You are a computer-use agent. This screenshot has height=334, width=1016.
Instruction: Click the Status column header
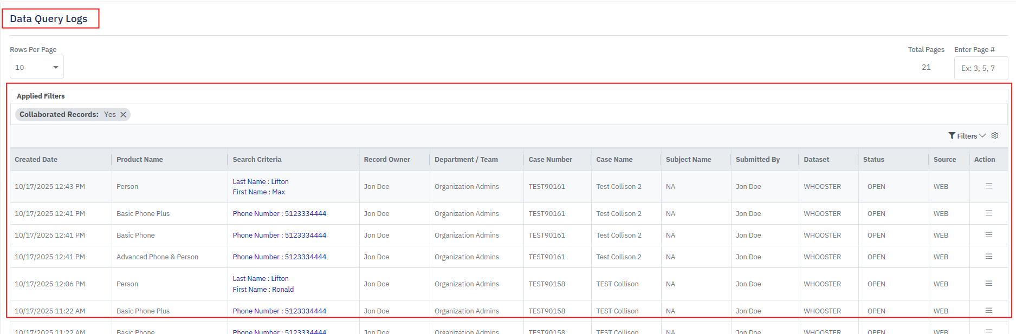(873, 160)
